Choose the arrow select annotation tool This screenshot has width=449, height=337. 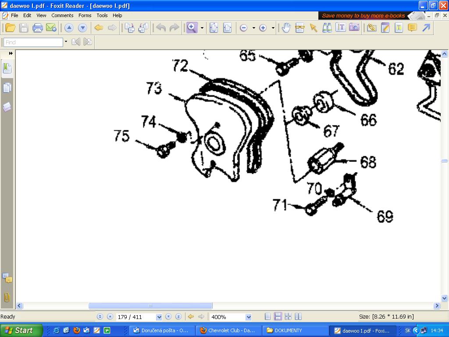[314, 28]
